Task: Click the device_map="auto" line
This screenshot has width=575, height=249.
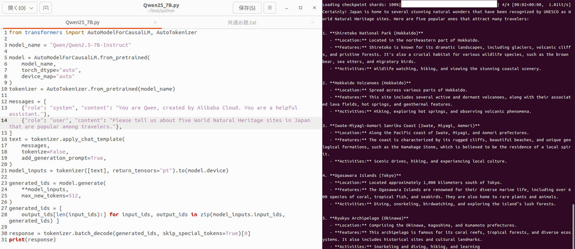Action: coord(48,77)
